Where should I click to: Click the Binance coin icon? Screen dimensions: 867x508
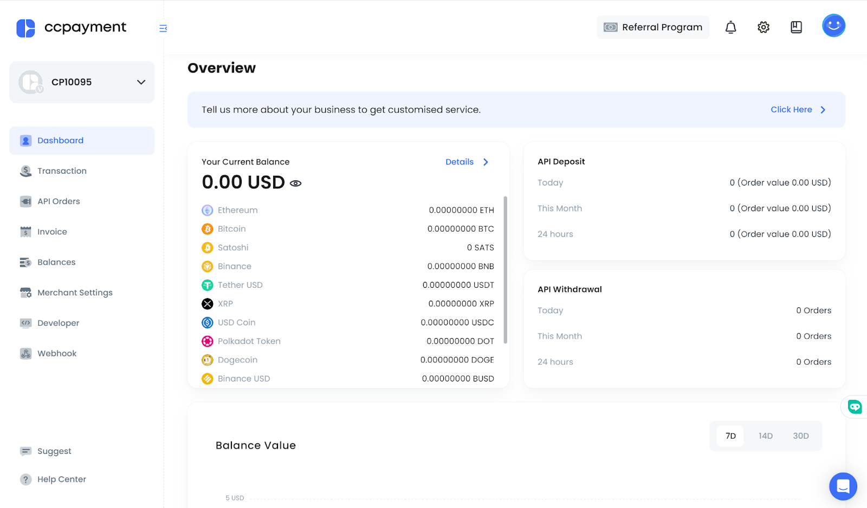pos(208,266)
